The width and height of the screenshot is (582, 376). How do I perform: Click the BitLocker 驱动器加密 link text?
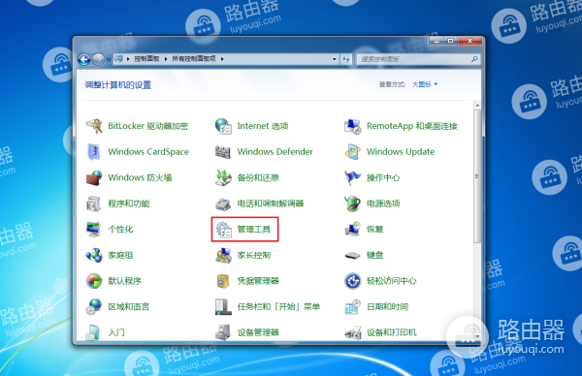click(x=148, y=126)
